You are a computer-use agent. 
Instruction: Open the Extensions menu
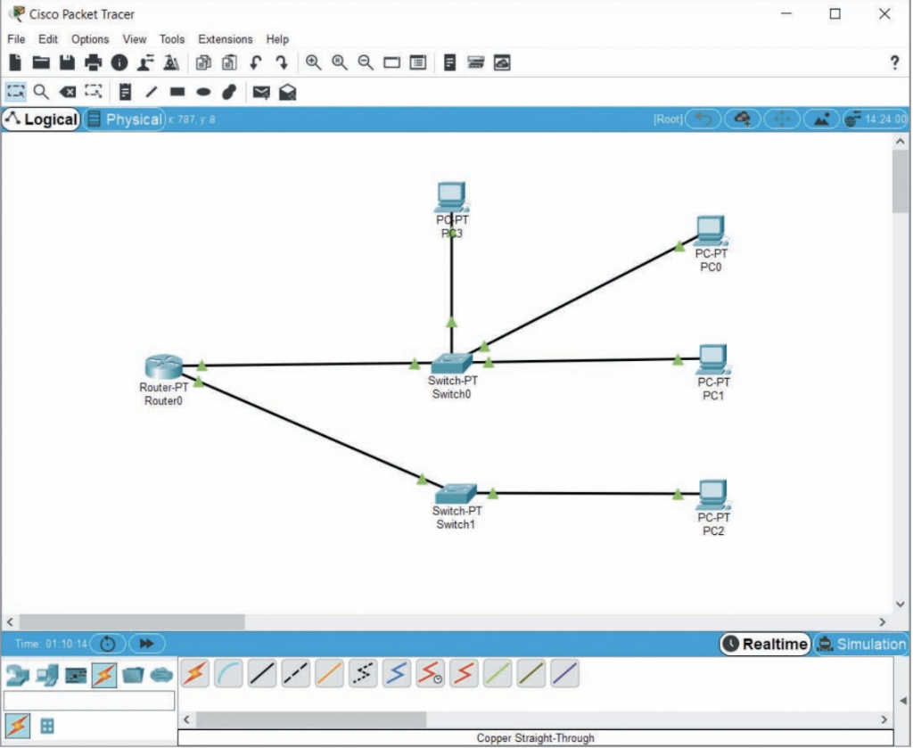click(x=226, y=39)
